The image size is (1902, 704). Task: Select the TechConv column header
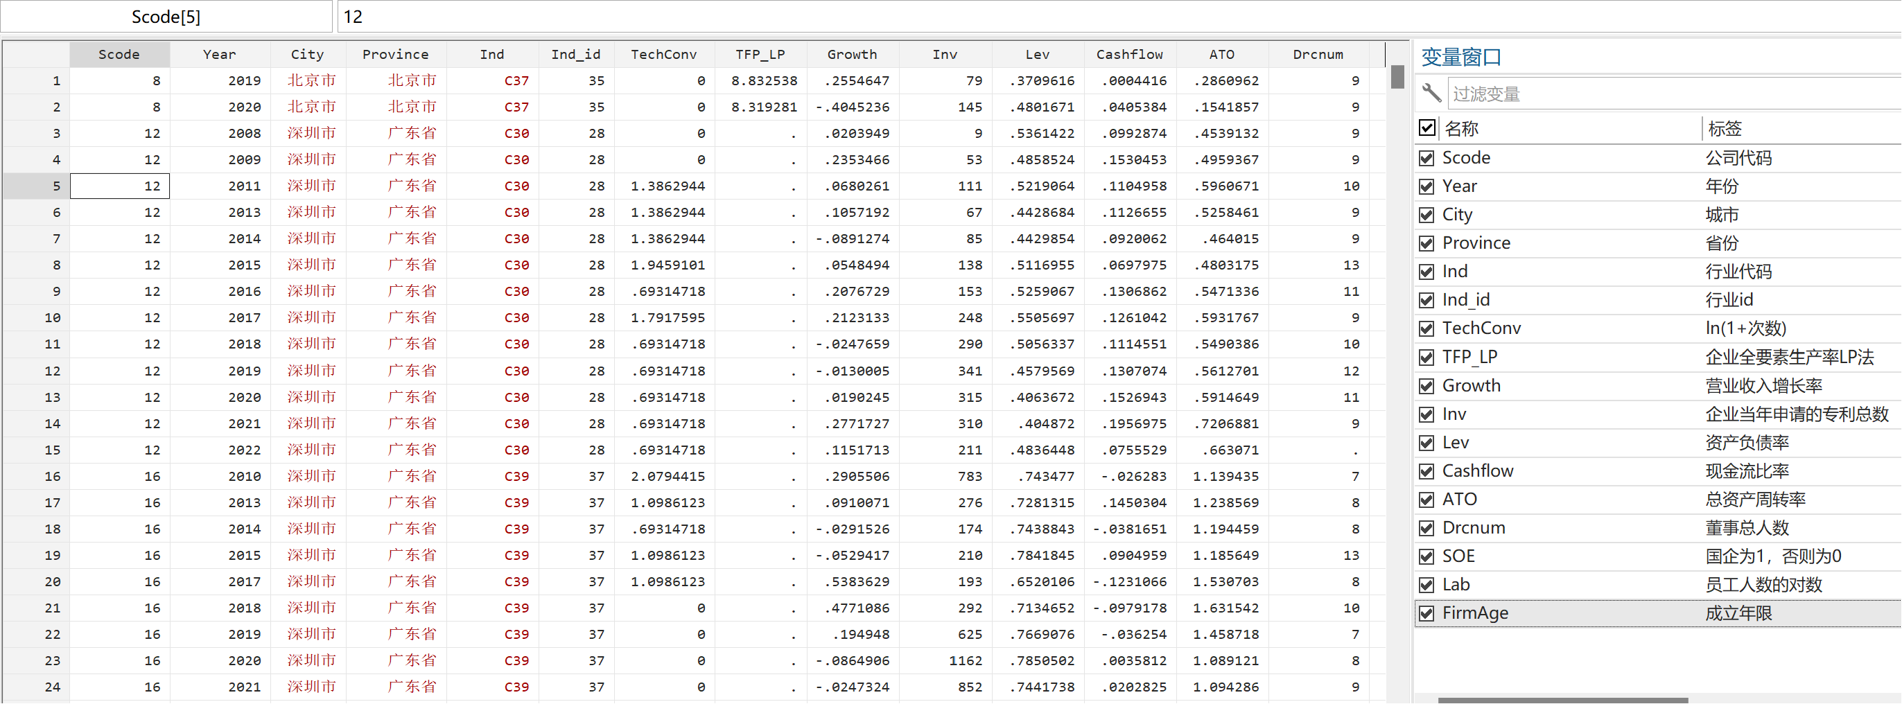pos(663,54)
